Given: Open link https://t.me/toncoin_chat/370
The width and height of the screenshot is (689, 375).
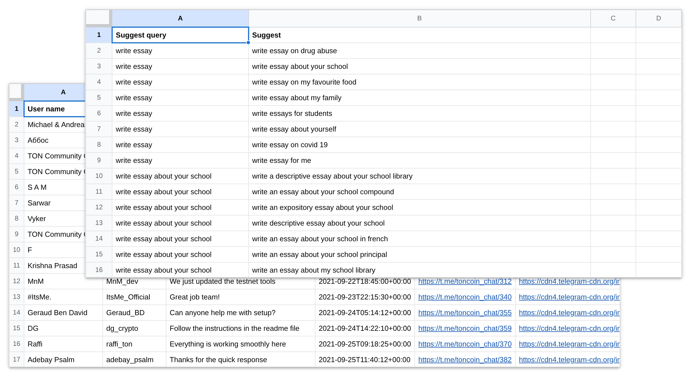Looking at the screenshot, I should point(465,344).
